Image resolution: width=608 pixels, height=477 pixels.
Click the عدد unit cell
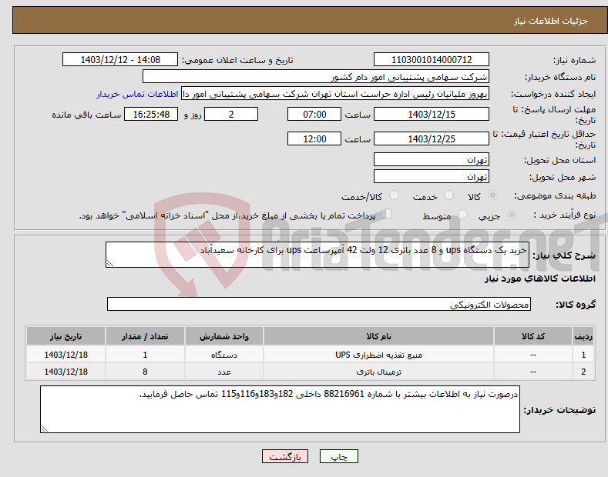pyautogui.click(x=224, y=372)
